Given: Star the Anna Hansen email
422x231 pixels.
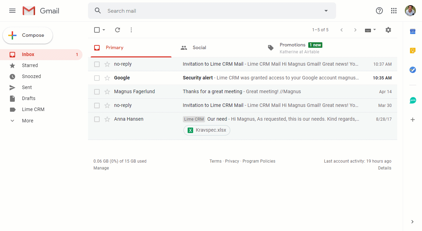Looking at the screenshot, I should [107, 119].
